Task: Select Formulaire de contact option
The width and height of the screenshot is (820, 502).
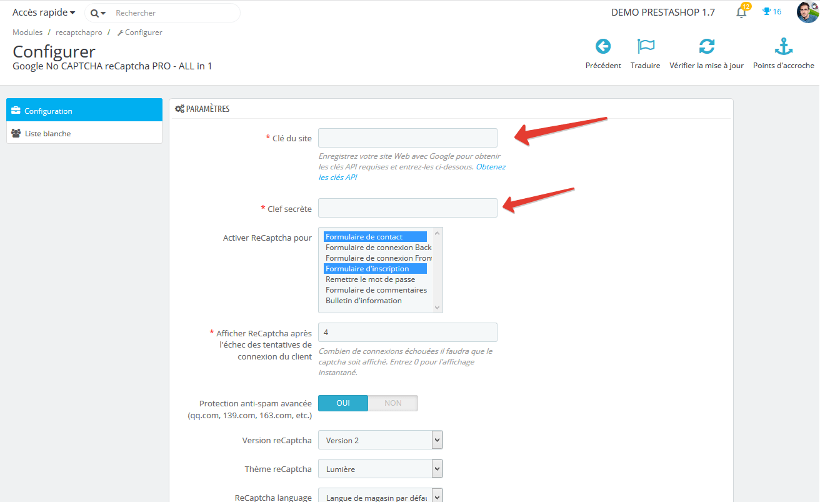Action: coord(375,237)
